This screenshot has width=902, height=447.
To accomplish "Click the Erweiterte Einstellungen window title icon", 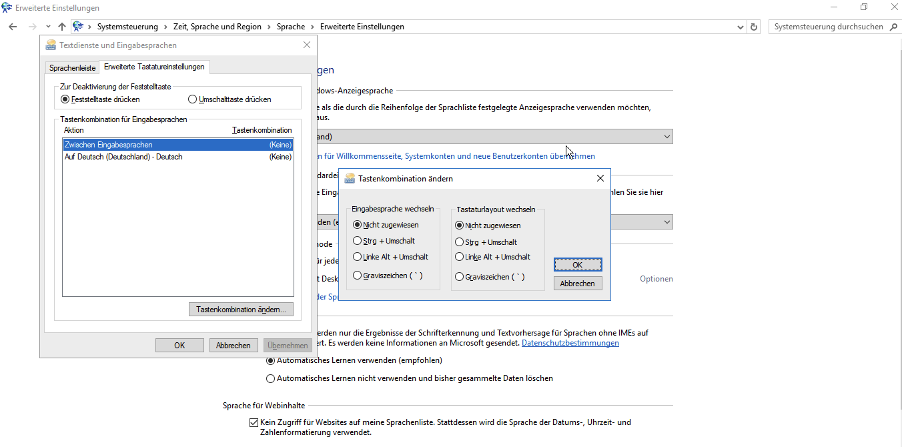I will [7, 8].
